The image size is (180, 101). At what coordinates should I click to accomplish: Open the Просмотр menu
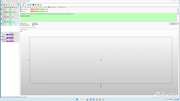tap(9, 3)
